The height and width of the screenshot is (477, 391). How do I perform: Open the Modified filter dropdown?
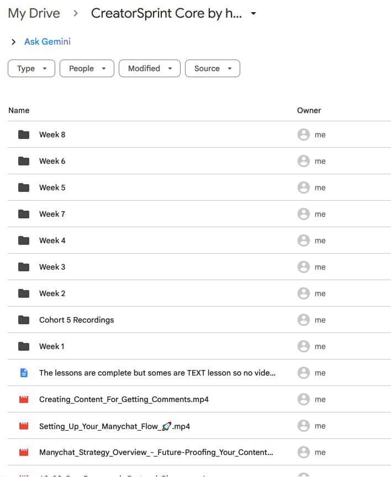150,68
